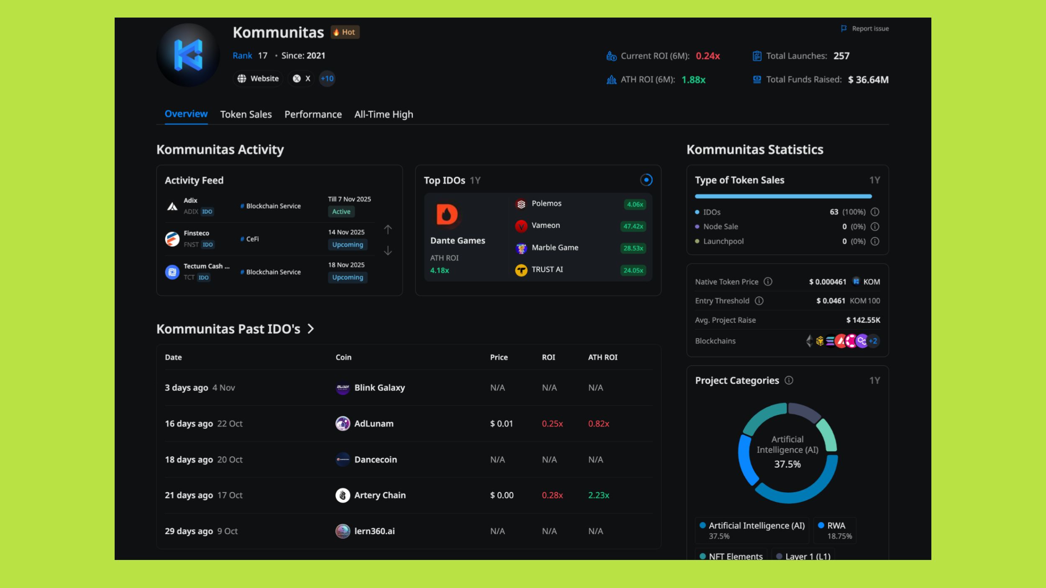The width and height of the screenshot is (1046, 588).
Task: Click the TRUST AI token icon
Action: [x=521, y=270]
